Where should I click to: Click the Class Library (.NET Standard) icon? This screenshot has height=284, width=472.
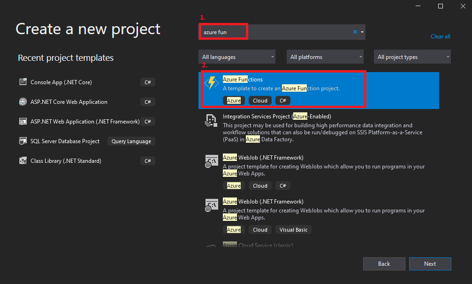23,160
